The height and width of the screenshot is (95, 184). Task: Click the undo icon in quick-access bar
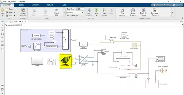pyautogui.click(x=158, y=5)
